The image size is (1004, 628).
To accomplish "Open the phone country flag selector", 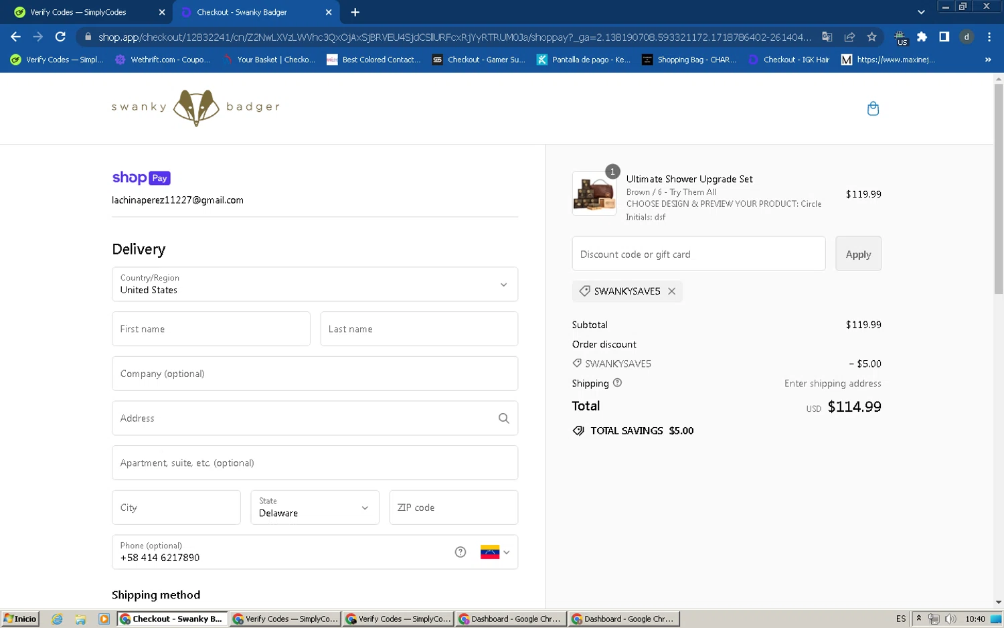I will click(x=495, y=552).
